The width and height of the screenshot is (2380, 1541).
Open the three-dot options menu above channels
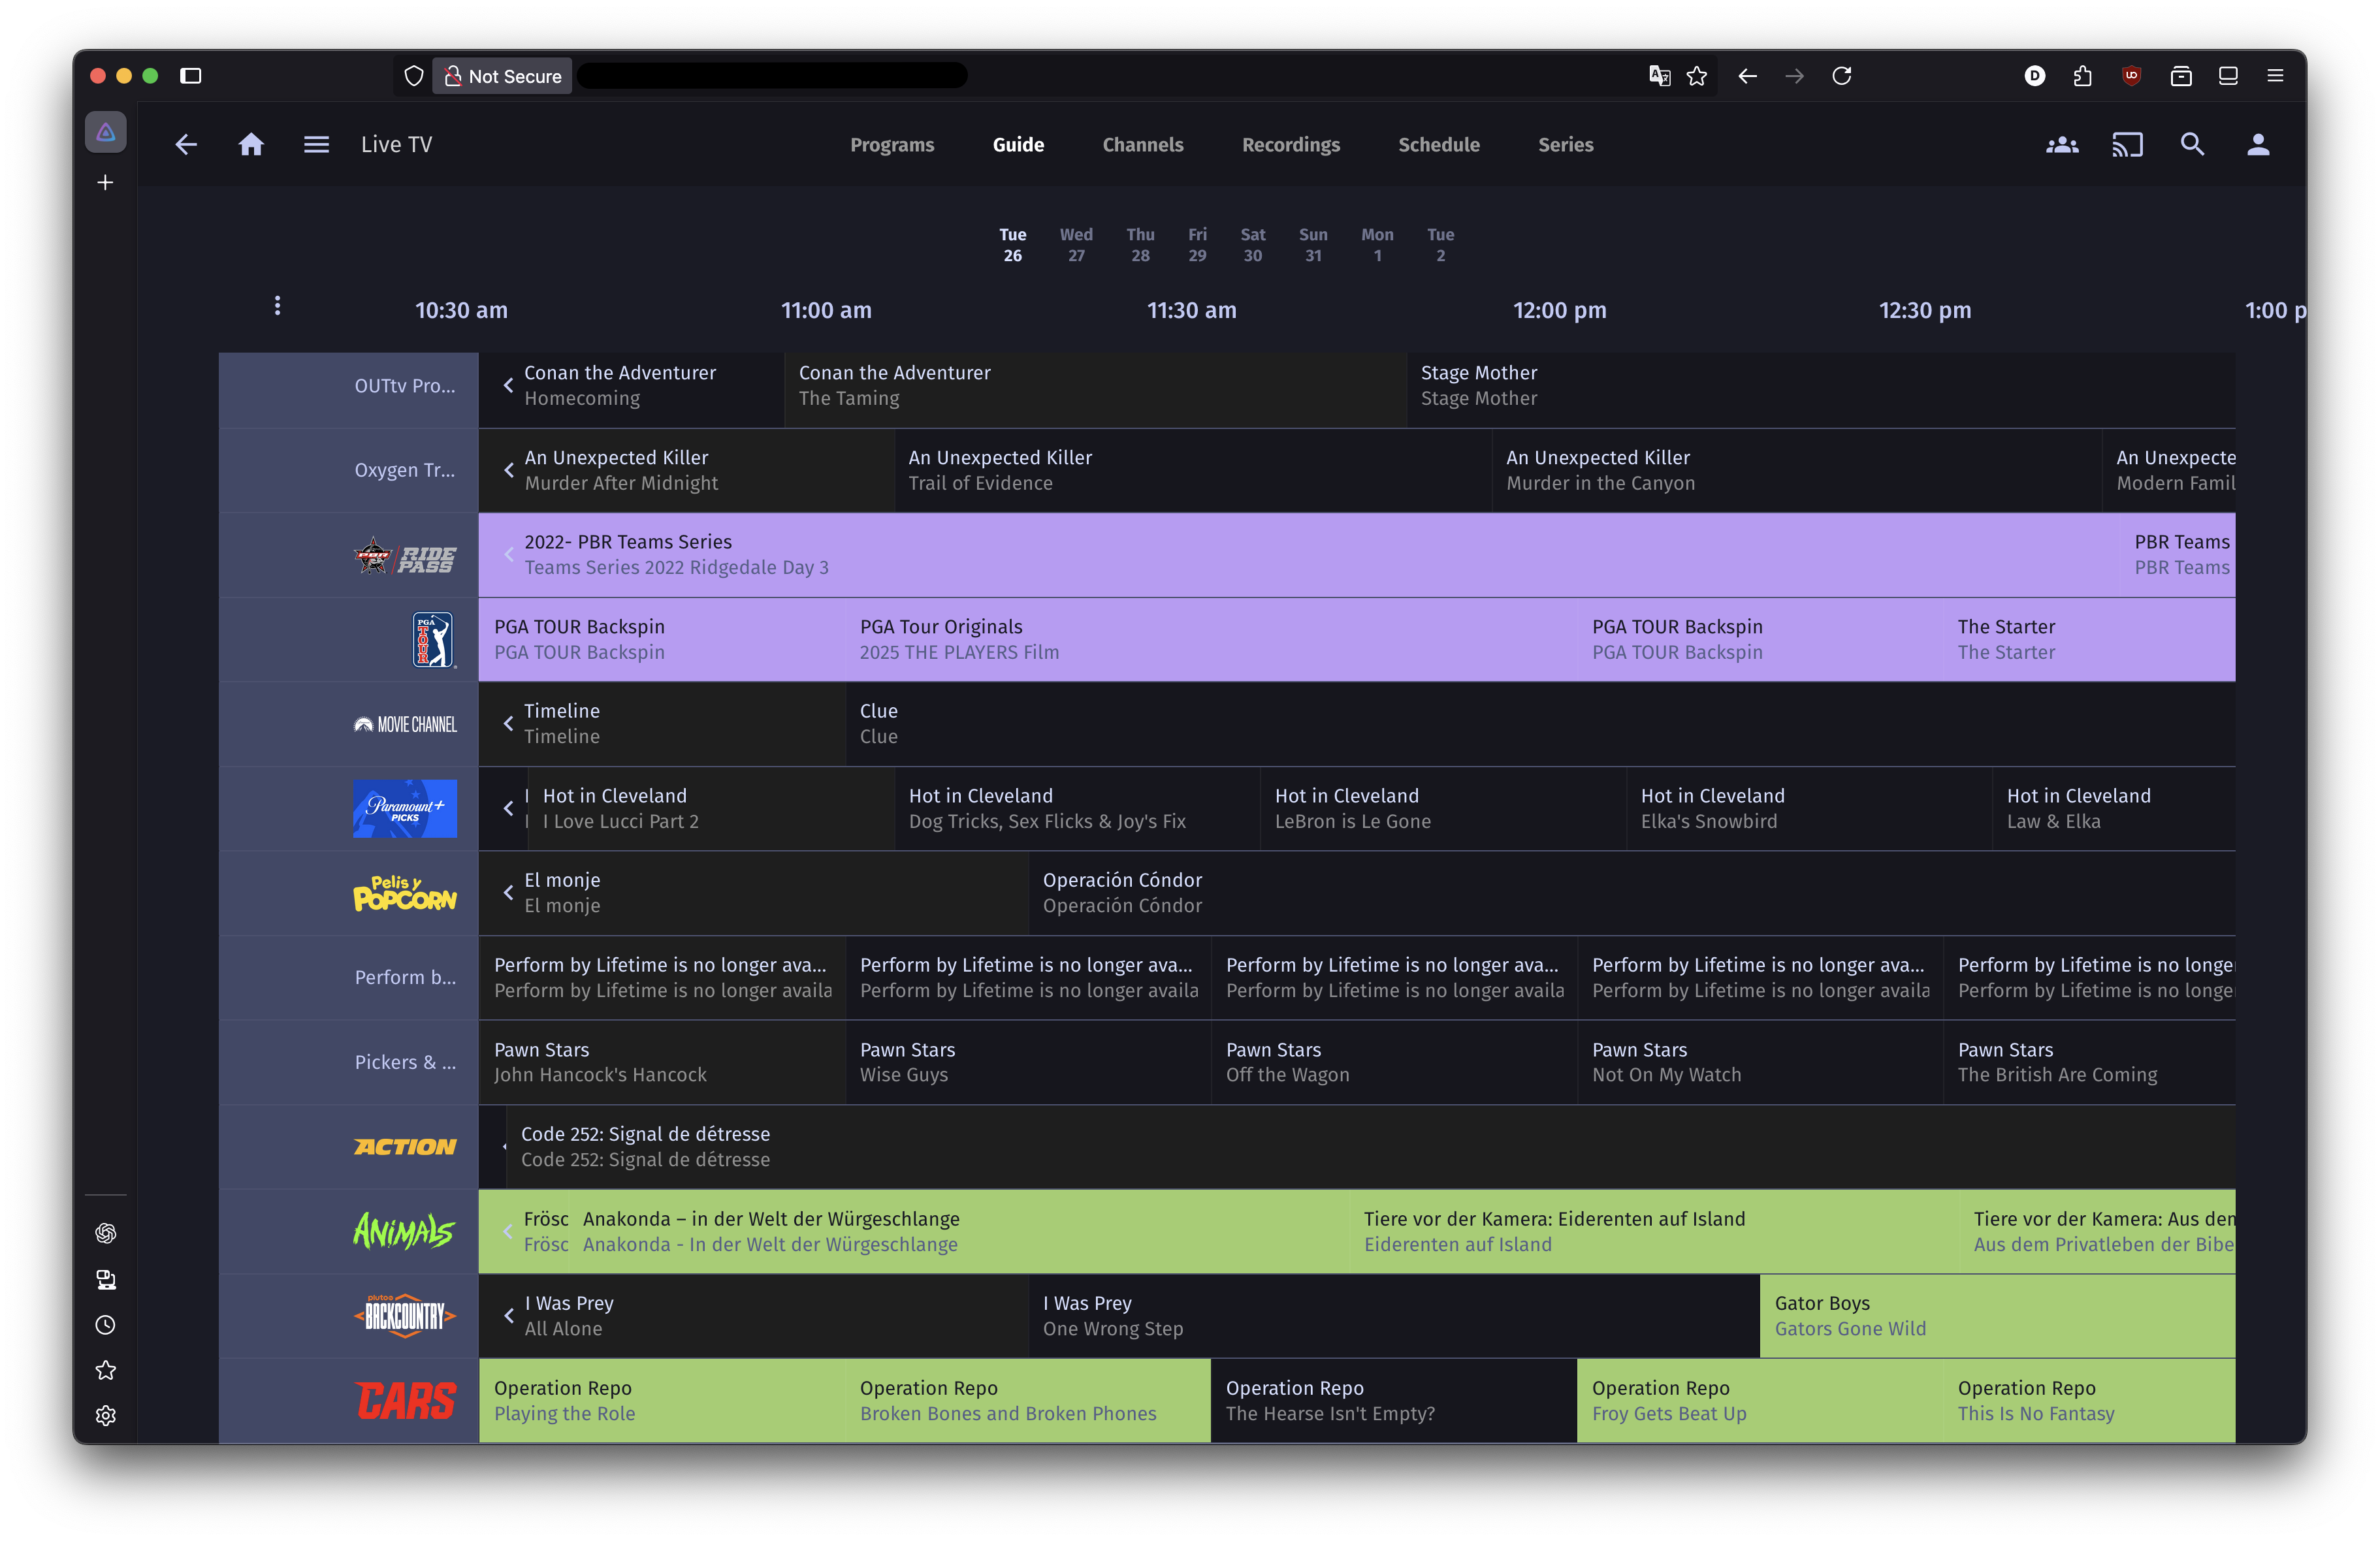277,305
